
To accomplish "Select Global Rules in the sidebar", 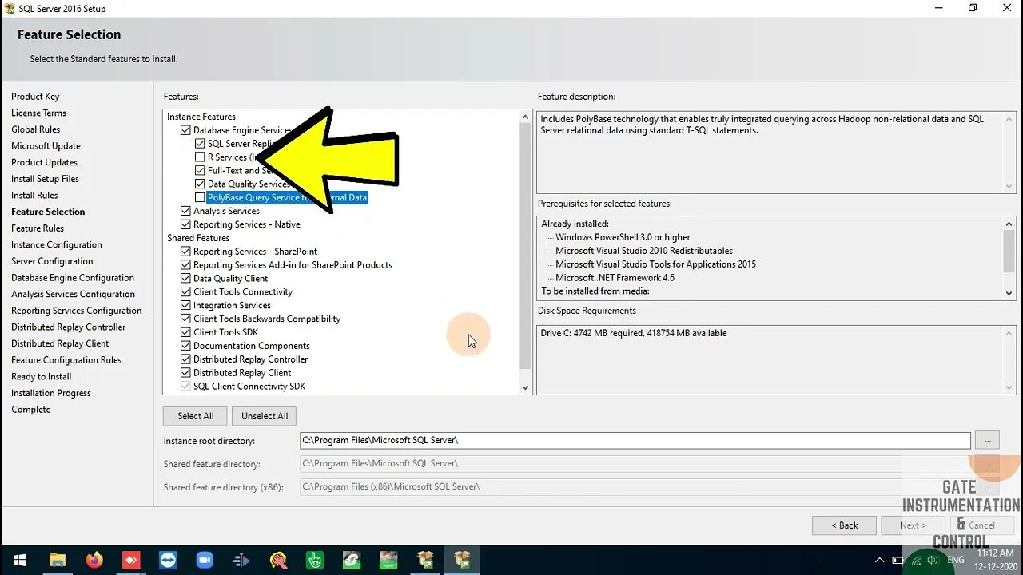I will point(36,129).
